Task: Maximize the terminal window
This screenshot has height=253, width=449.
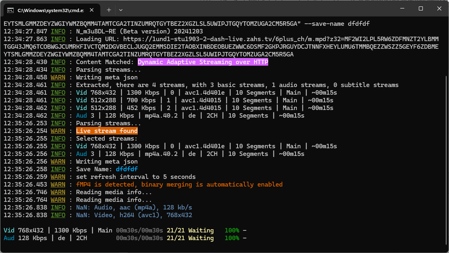Action: tap(420, 9)
